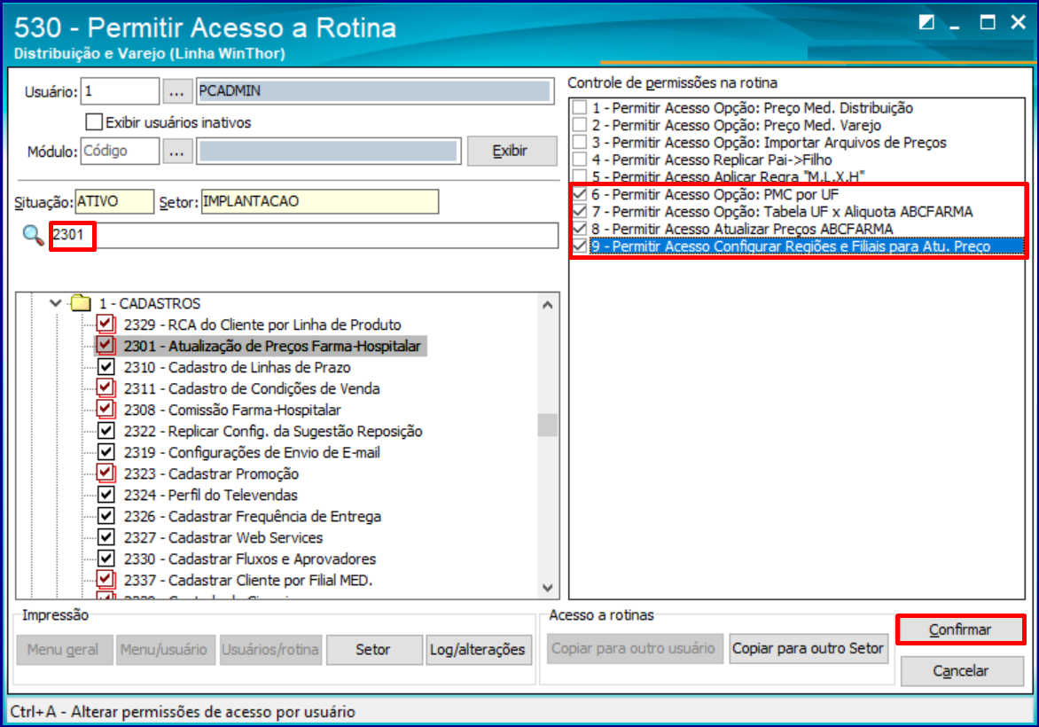
Task: Toggle checkbox for routine 2310 Linhas de Prazo
Action: (x=105, y=366)
